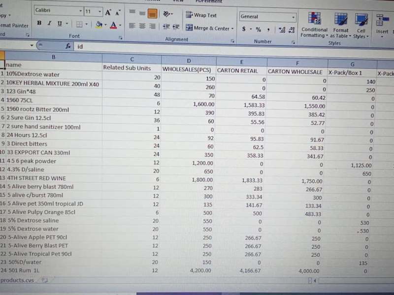The height and width of the screenshot is (295, 394).
Task: Expand the Borders dropdown arrow
Action: 87,24
